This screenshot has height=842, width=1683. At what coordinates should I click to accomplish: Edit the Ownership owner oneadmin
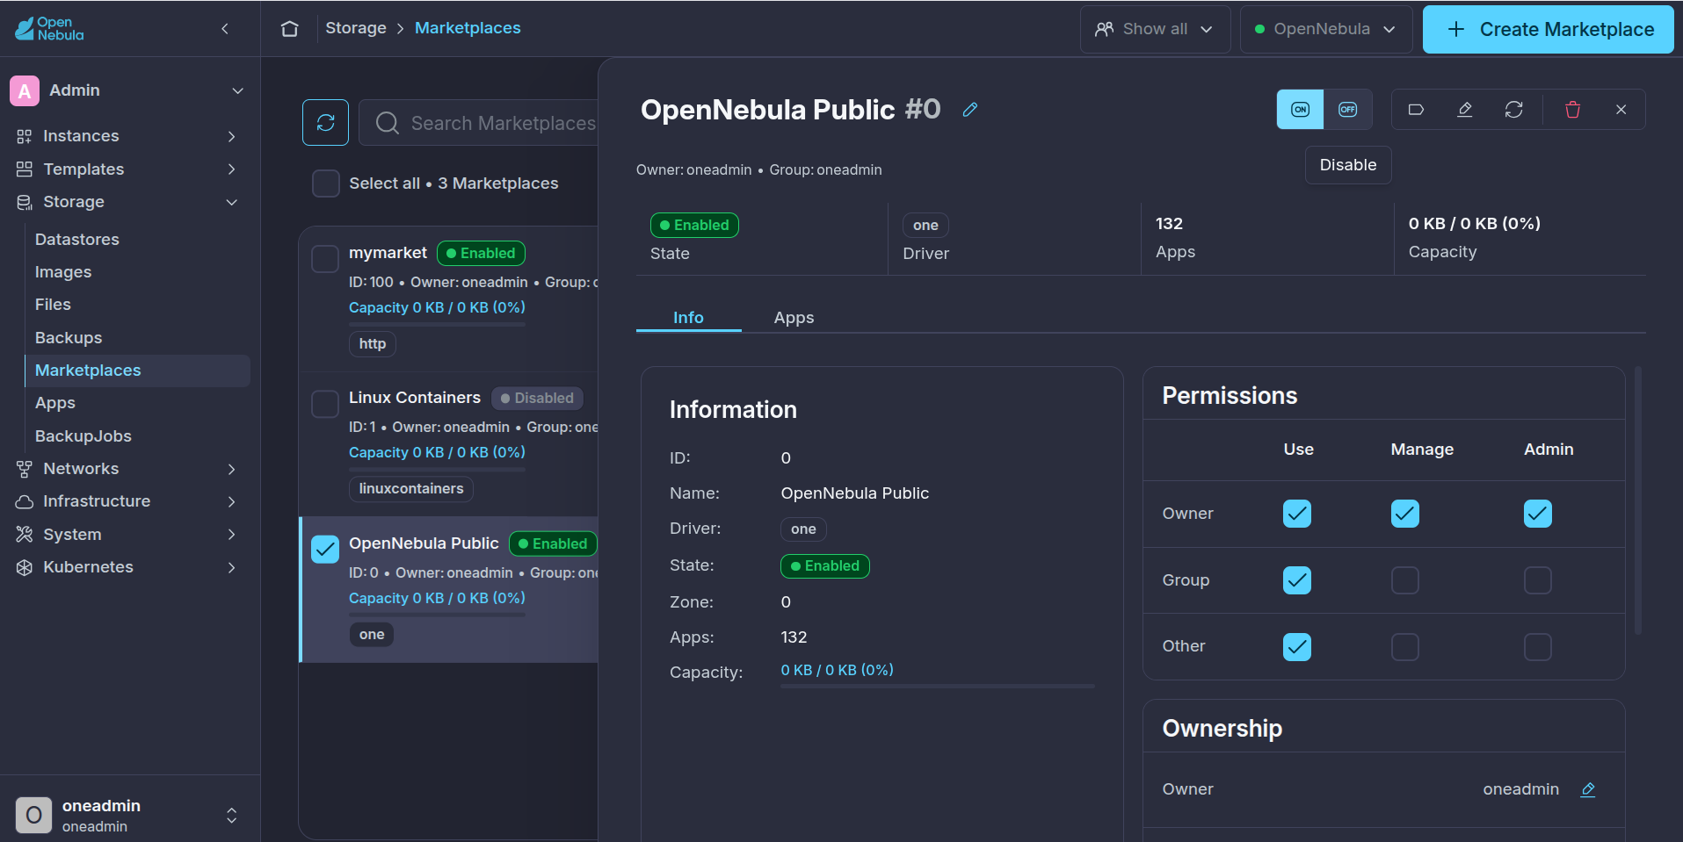(1588, 789)
